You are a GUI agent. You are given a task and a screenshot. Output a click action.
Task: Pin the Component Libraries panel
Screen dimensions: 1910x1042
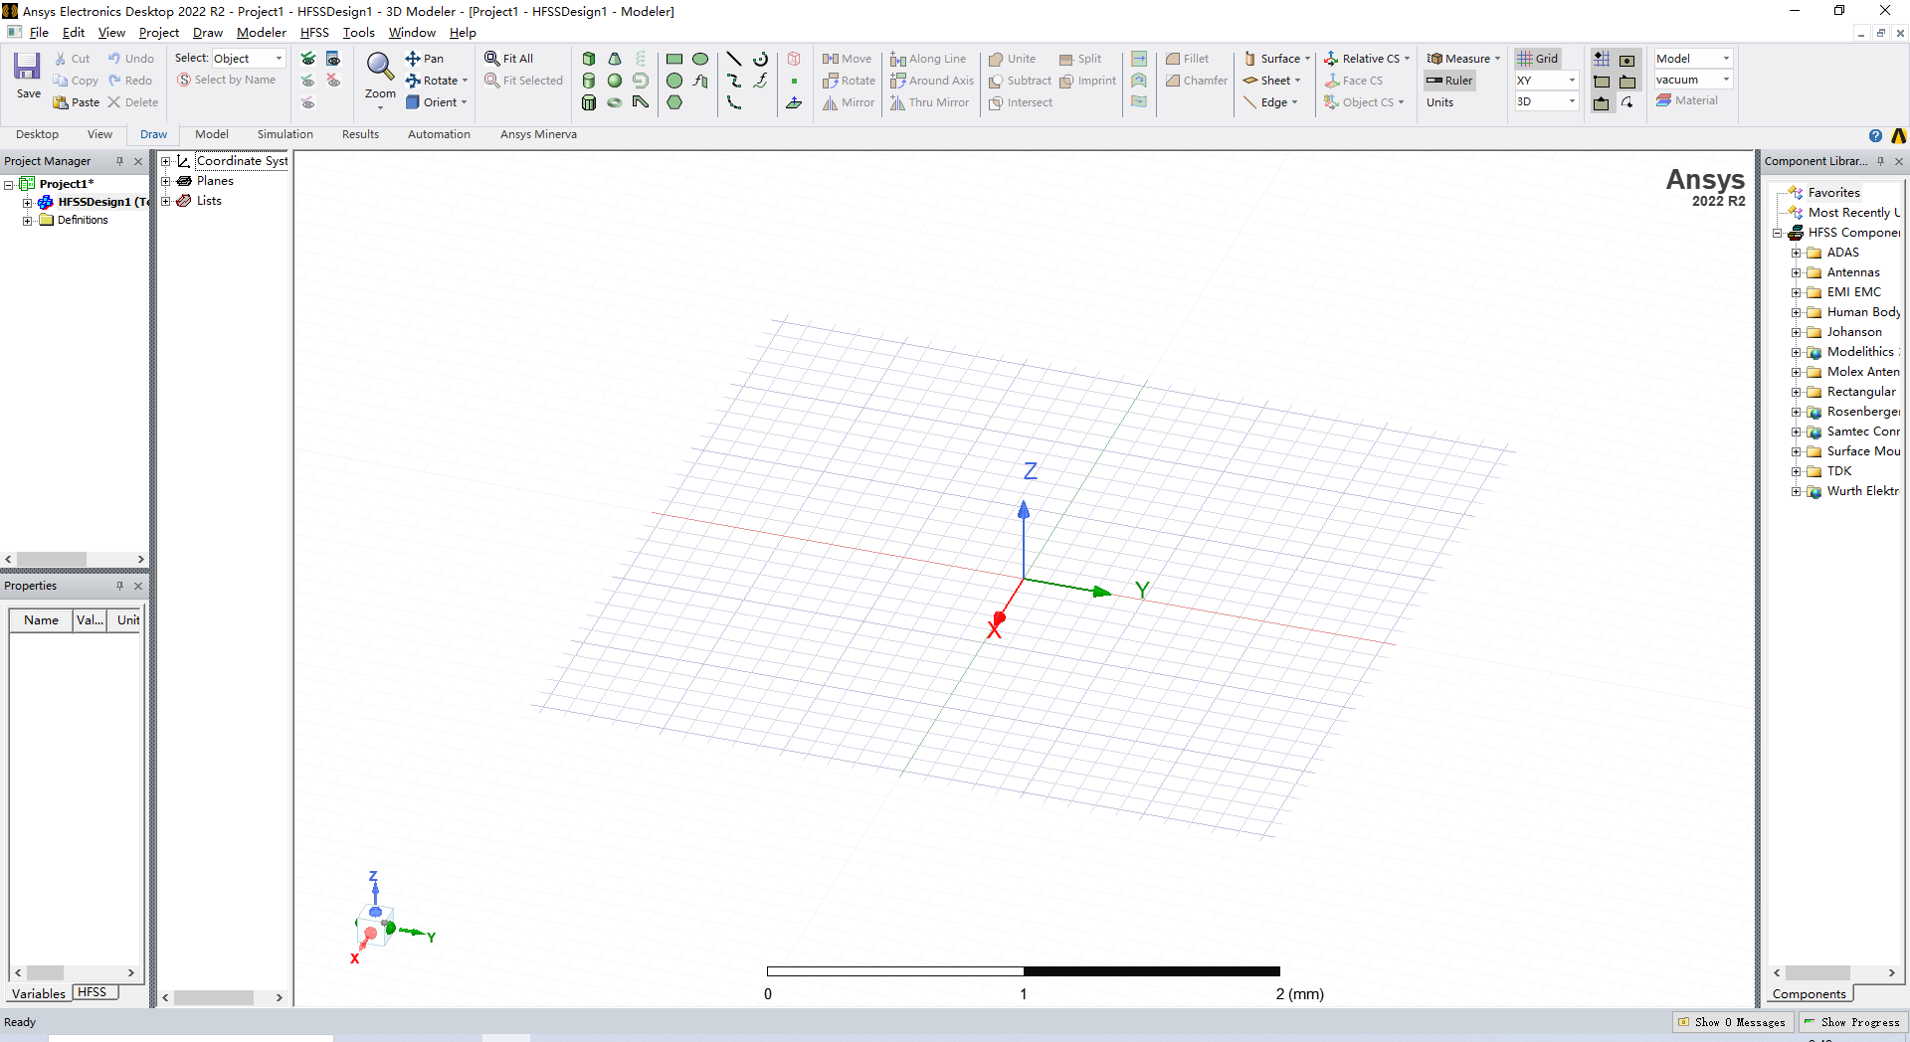(1880, 161)
